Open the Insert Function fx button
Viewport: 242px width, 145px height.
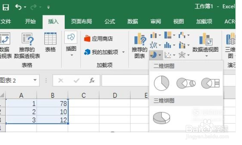(92, 80)
